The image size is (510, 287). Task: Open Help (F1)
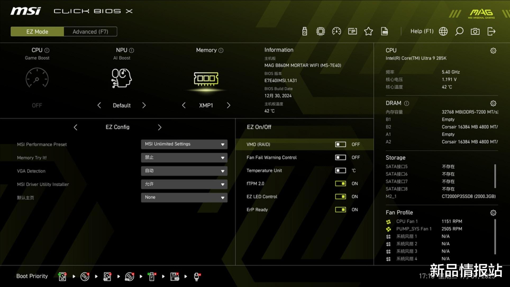coord(422,31)
